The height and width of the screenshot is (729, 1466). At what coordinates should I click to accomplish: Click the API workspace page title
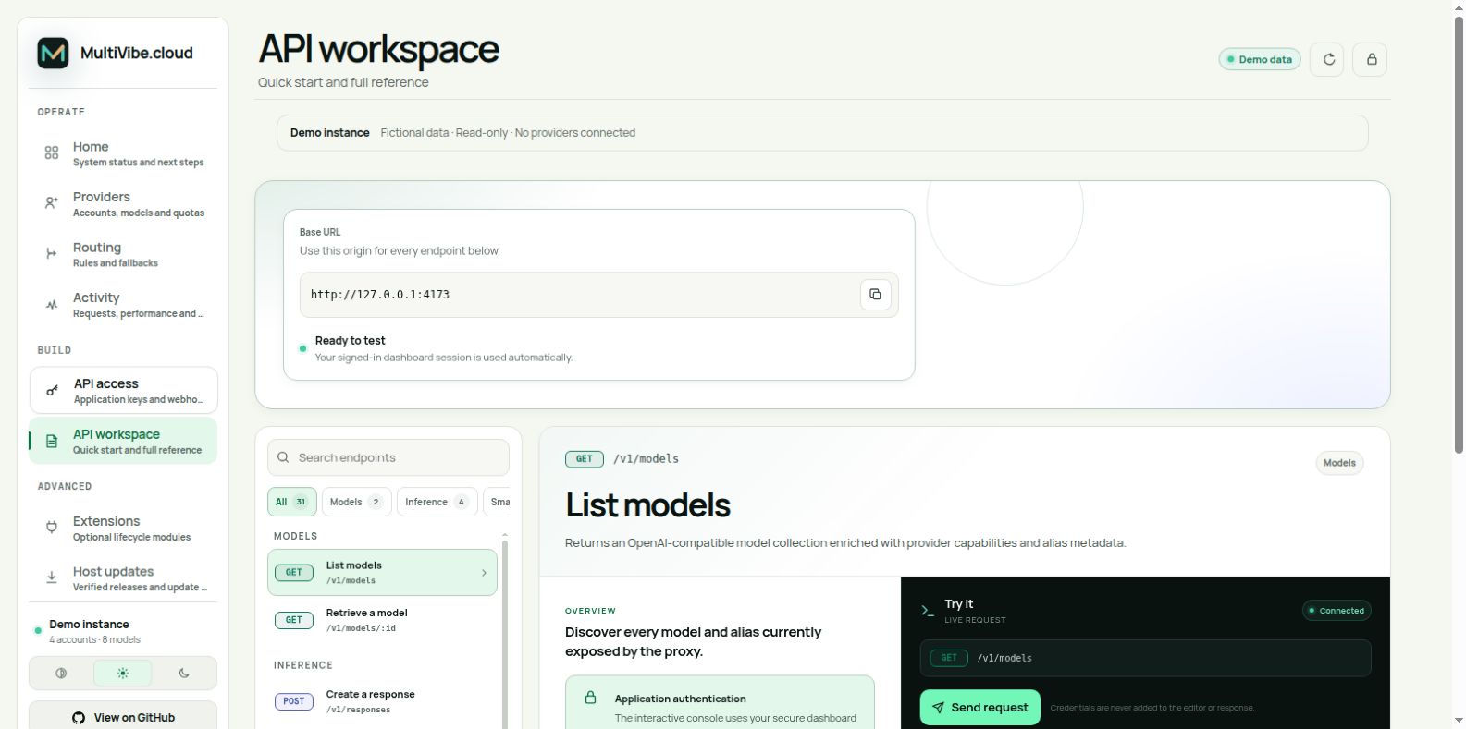coord(378,49)
